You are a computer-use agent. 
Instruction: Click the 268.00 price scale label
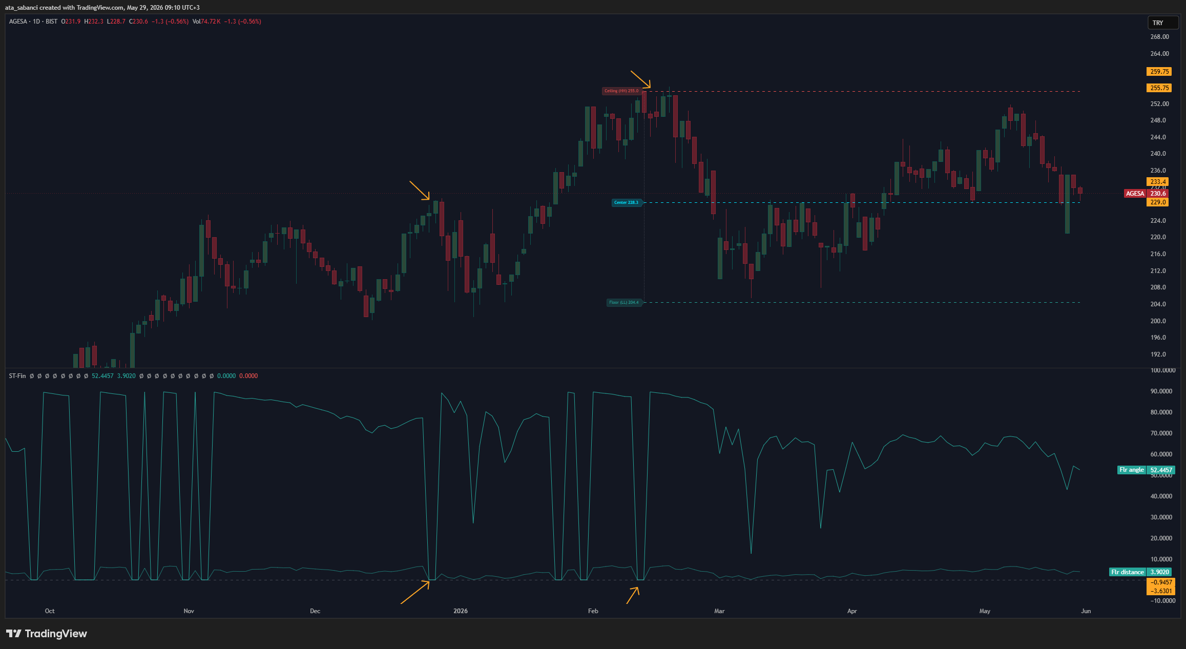[1159, 37]
